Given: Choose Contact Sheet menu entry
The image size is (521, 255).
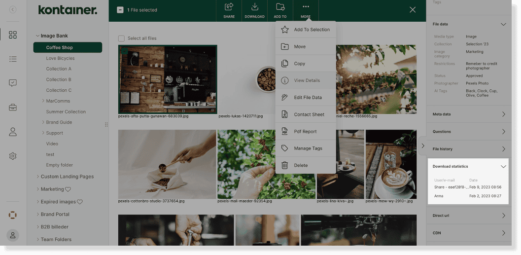Looking at the screenshot, I should click(x=306, y=114).
